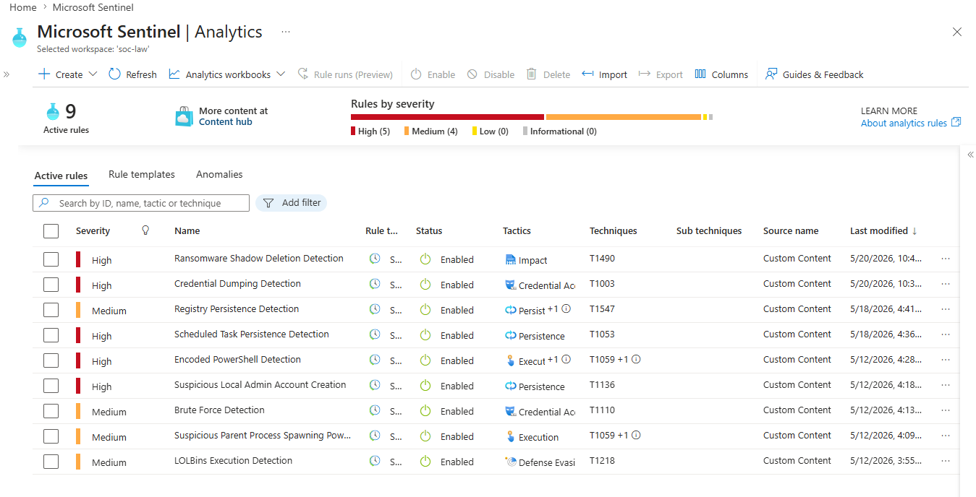Viewport: 976px width, 497px height.
Task: Tick checkbox for Credential Dumping Detection
Action: 51,285
